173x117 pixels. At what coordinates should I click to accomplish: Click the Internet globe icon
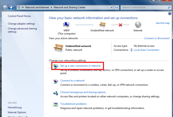[138, 24]
